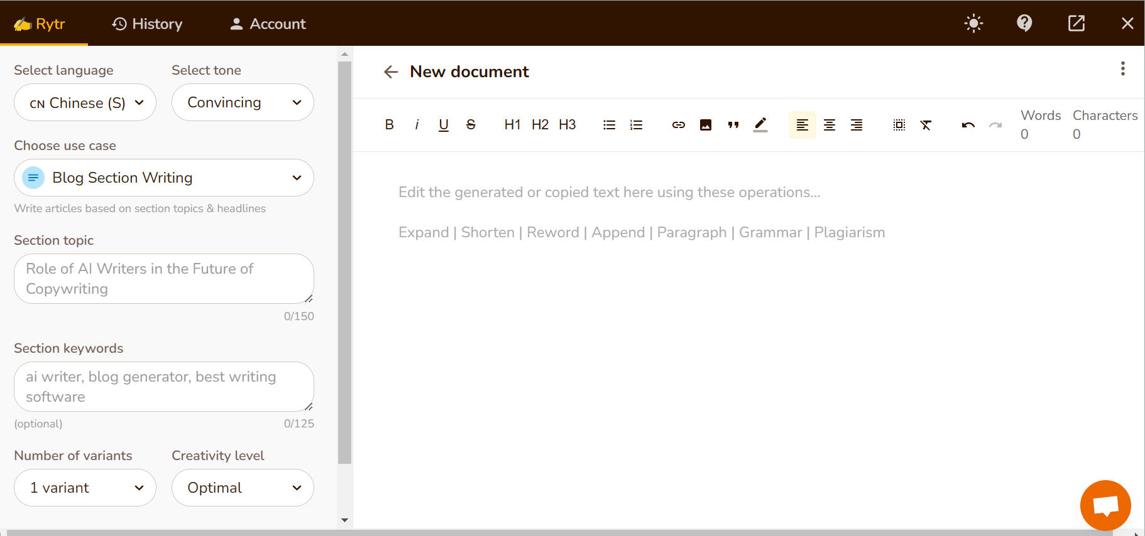Set Heading 1 style

(512, 125)
